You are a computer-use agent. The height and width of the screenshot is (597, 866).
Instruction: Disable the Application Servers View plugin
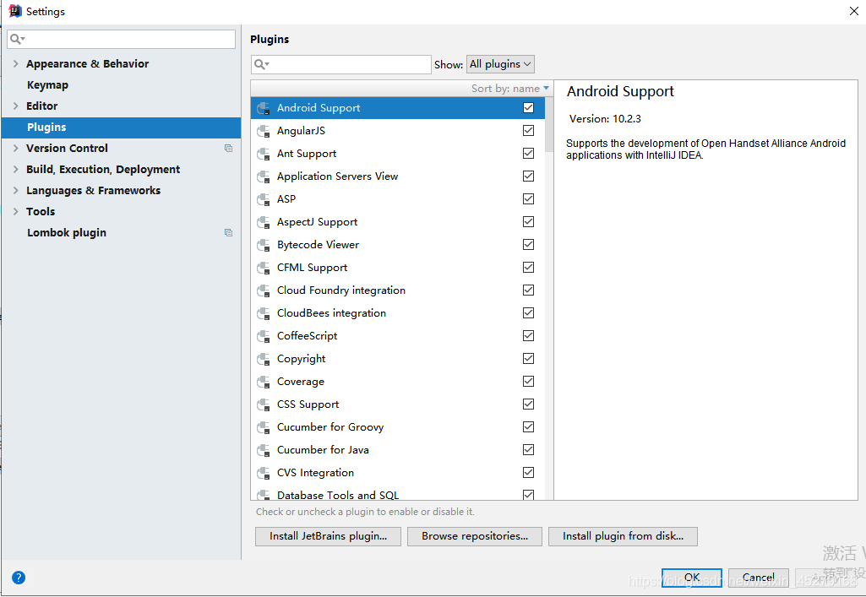[529, 176]
